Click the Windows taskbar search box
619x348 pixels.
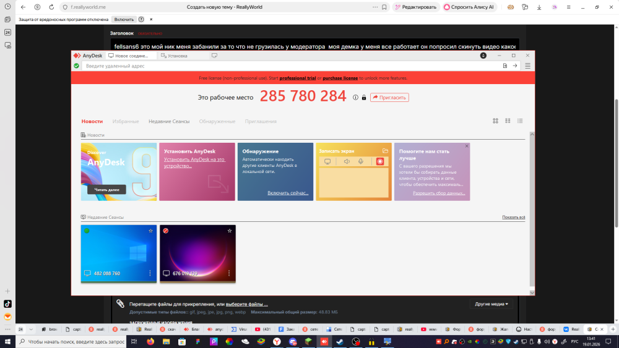tap(71, 342)
